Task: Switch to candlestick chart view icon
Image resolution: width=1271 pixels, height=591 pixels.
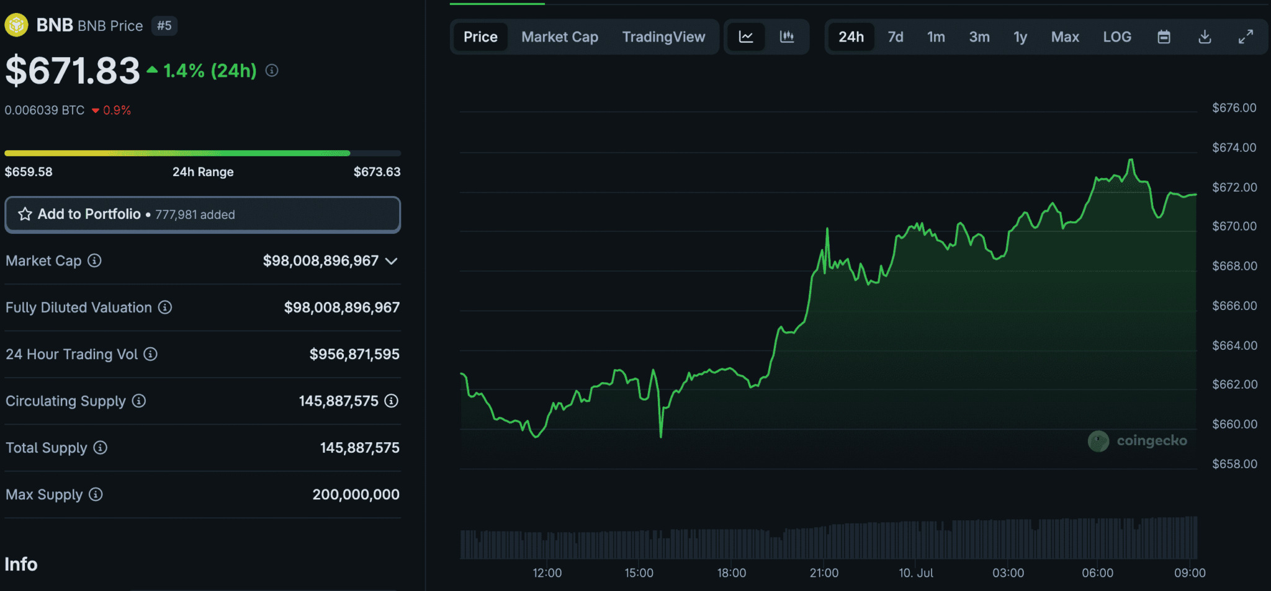Action: tap(787, 37)
